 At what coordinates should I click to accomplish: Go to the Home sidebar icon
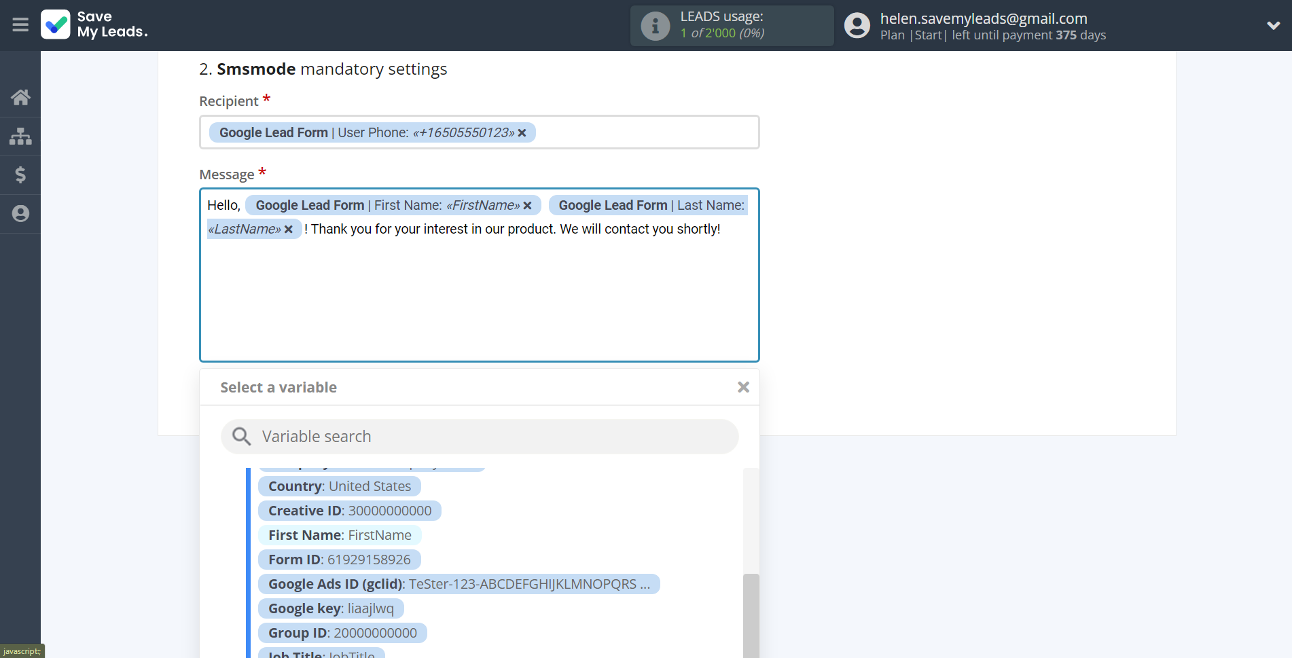[20, 97]
